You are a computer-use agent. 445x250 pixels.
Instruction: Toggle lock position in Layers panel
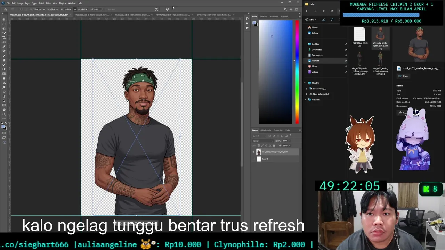pos(266,145)
